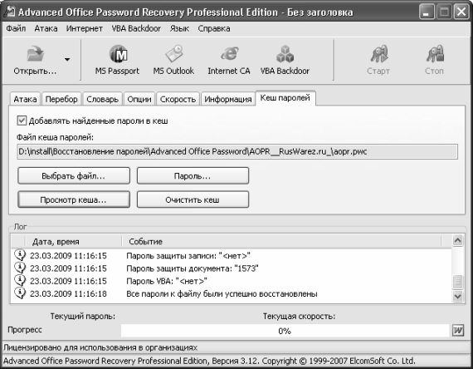Switch to the Перебор tab
The image size is (473, 369).
[61, 99]
